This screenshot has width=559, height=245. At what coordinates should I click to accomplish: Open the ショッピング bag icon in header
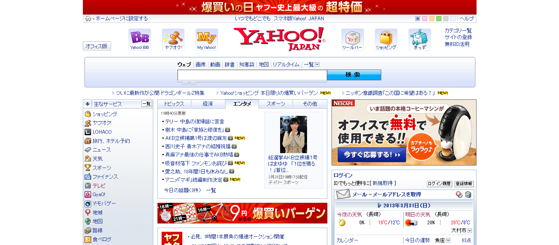click(x=386, y=40)
